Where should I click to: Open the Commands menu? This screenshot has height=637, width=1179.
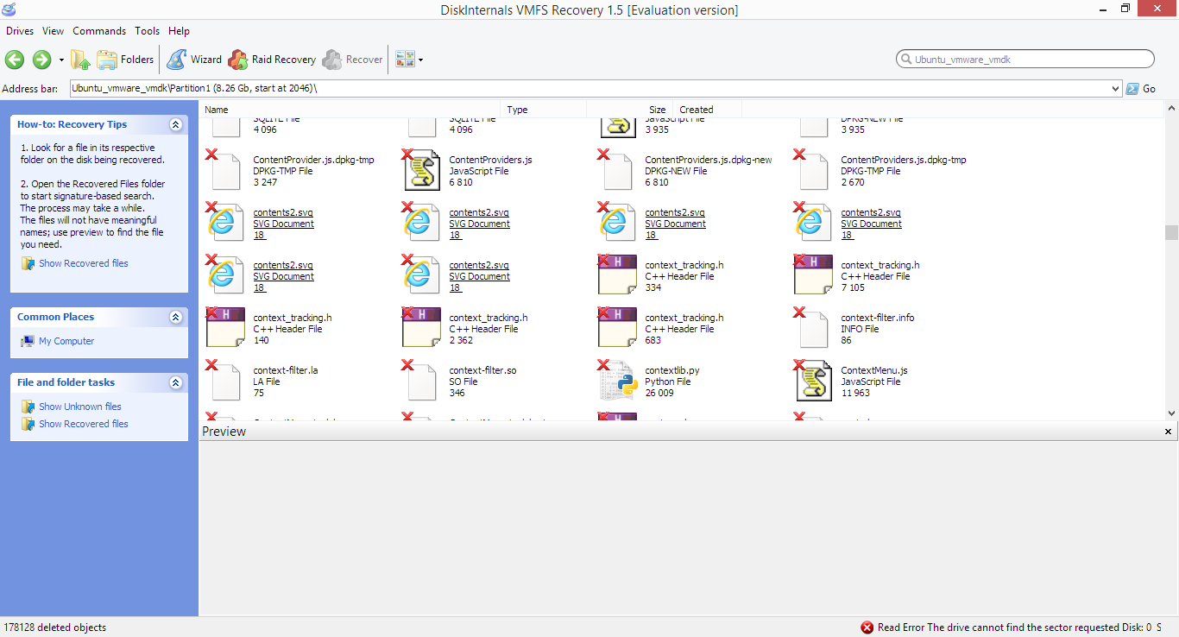point(99,31)
